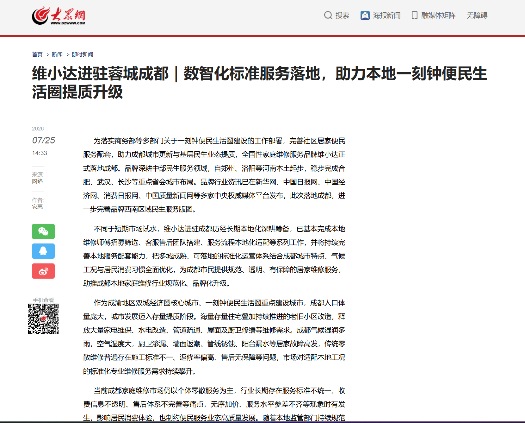Click the 07/25 publication date
Screen dimensions: 525x423
[x=44, y=140]
